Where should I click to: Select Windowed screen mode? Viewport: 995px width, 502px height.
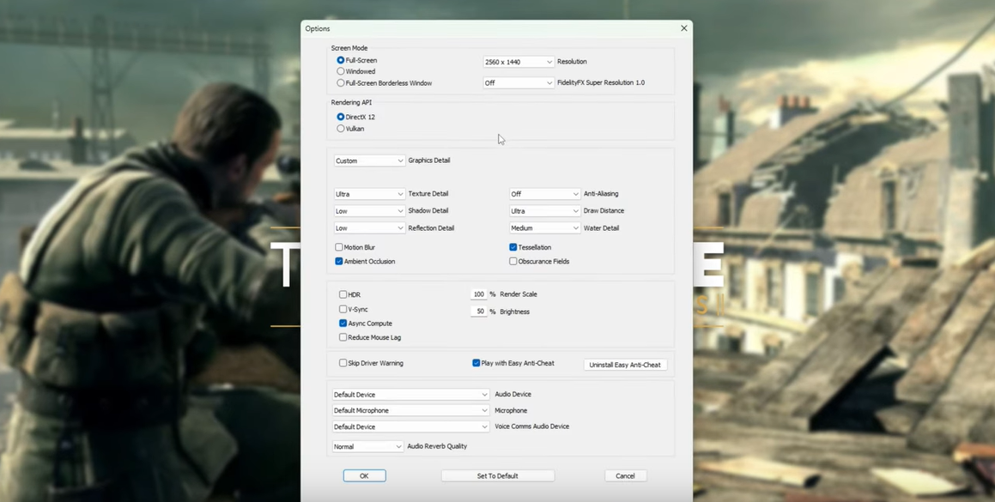(x=341, y=72)
